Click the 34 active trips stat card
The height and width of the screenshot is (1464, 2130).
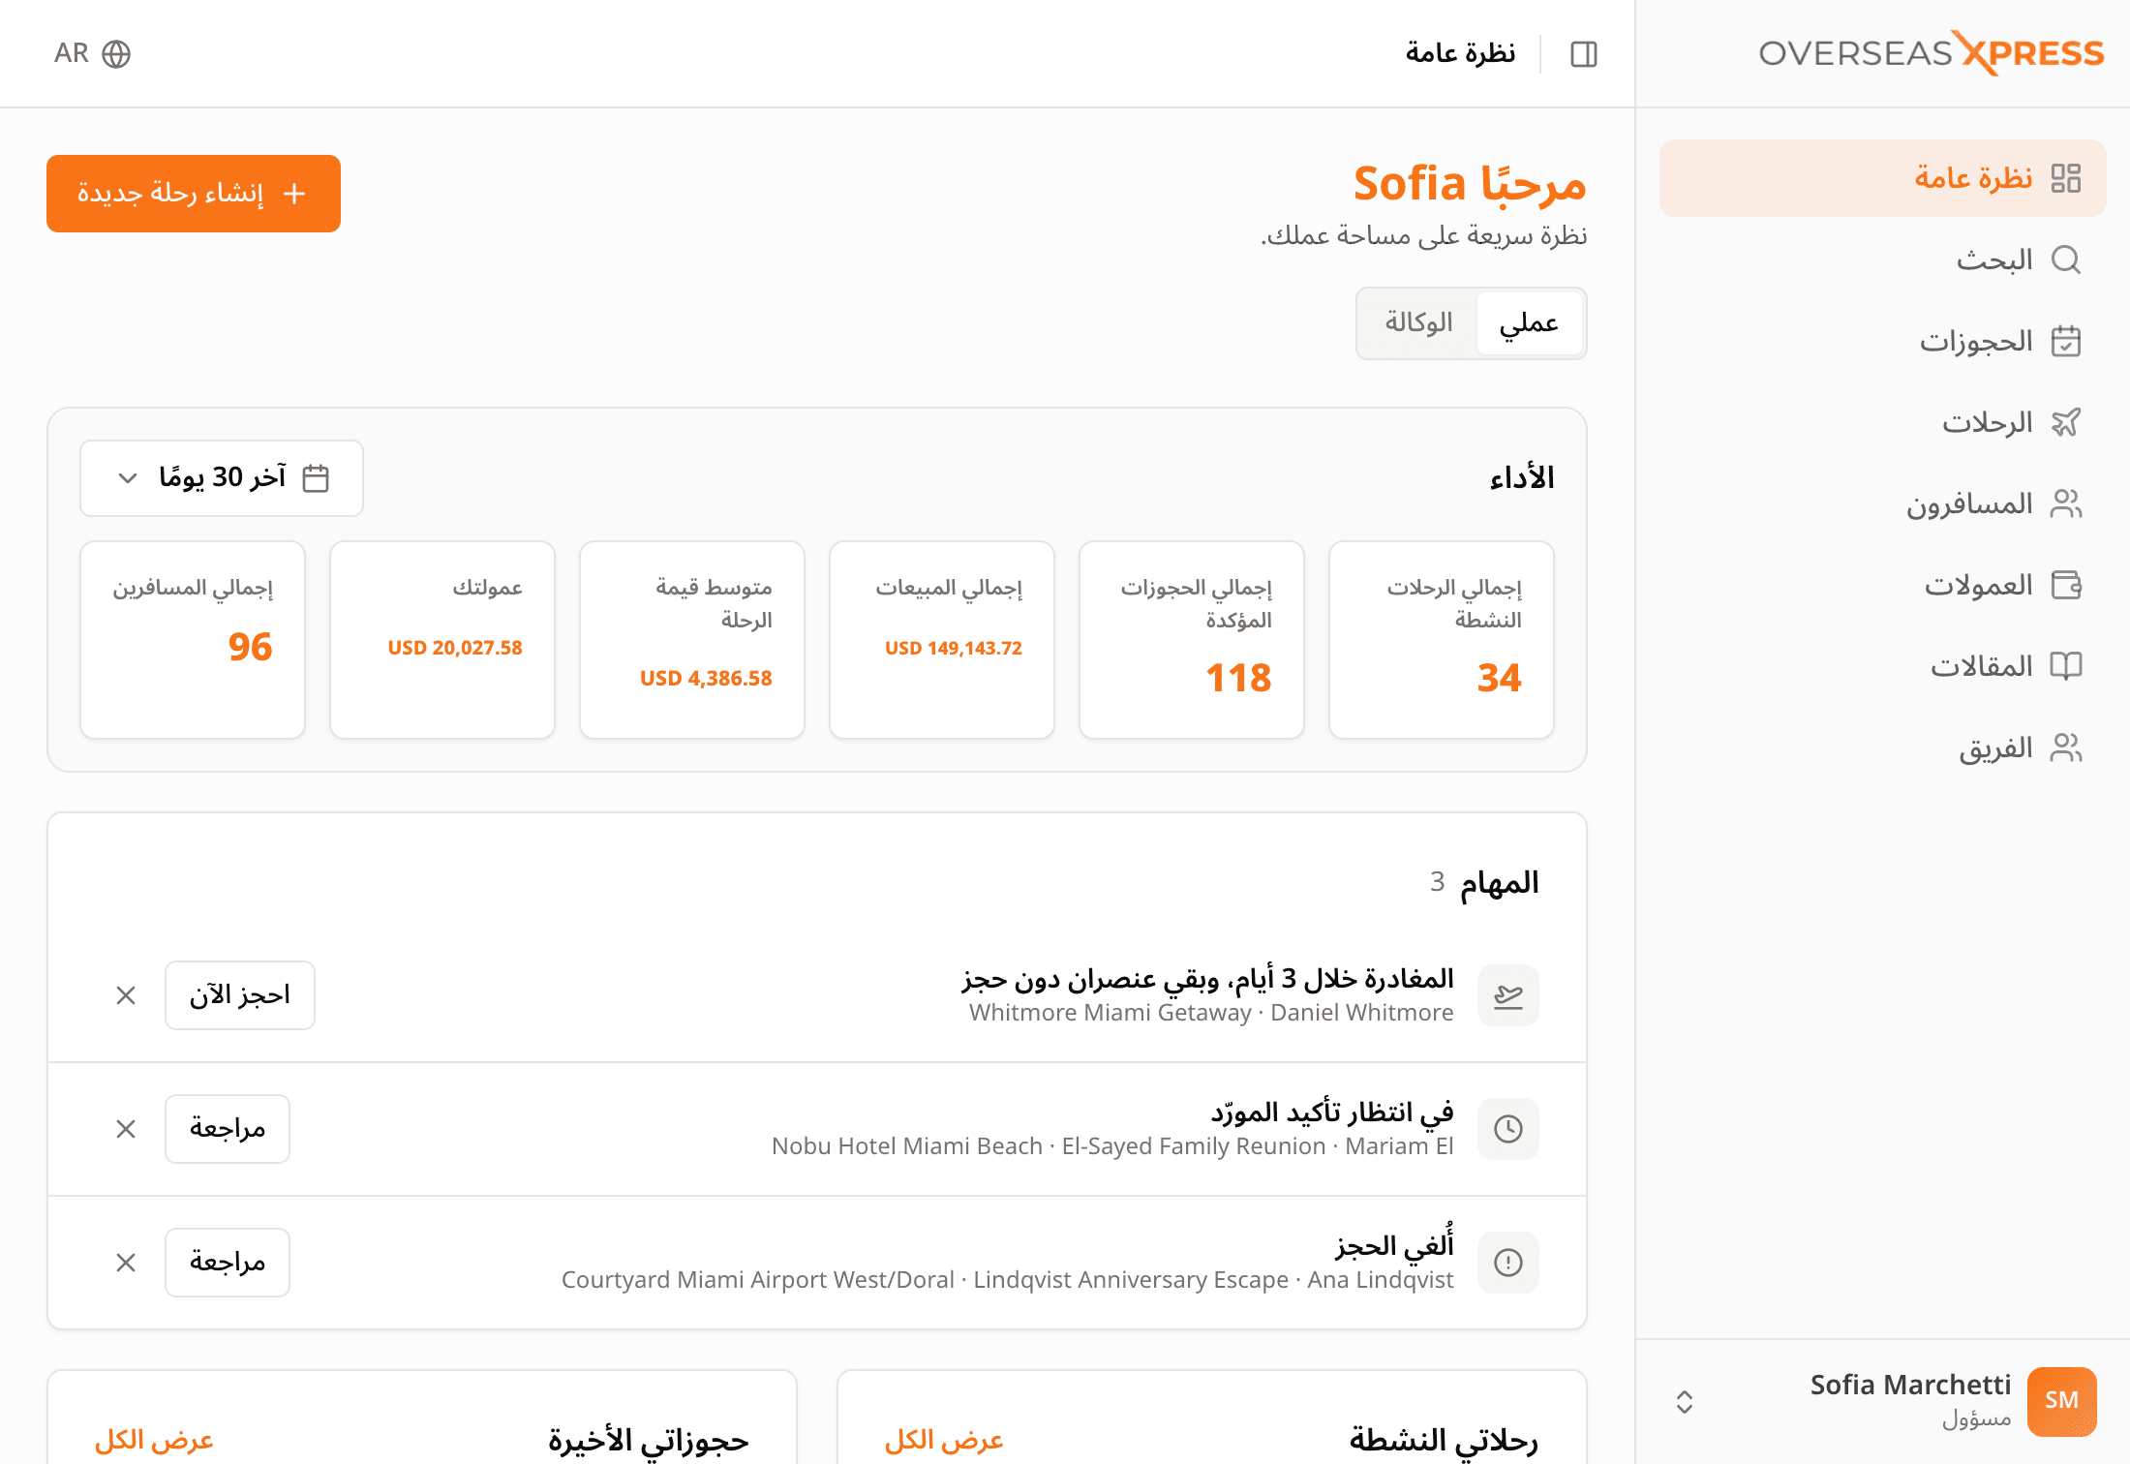(1442, 640)
